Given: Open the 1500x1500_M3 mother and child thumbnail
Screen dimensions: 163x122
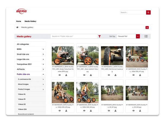Looking at the screenshot, I should pyautogui.click(x=63, y=92).
